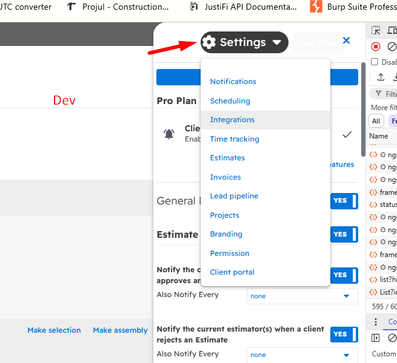Click DevTools inspect element icon
Image resolution: width=397 pixels, height=363 pixels.
tap(376, 30)
